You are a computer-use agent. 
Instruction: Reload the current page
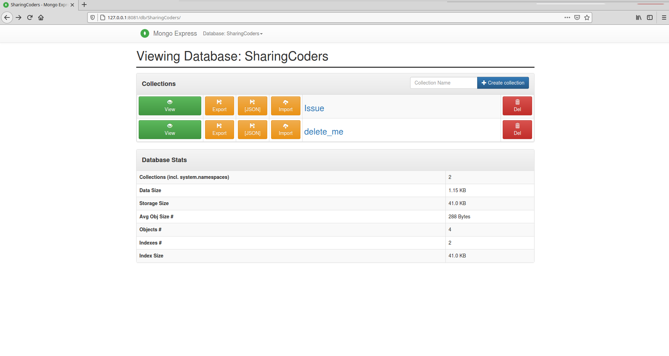pos(30,17)
